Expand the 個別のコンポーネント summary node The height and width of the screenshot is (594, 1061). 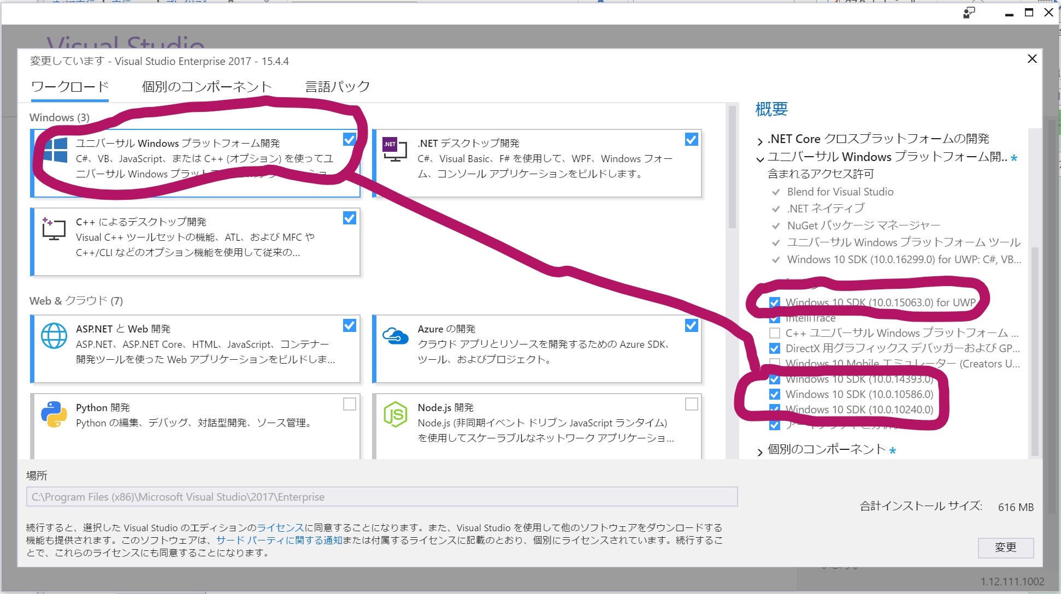tap(760, 452)
